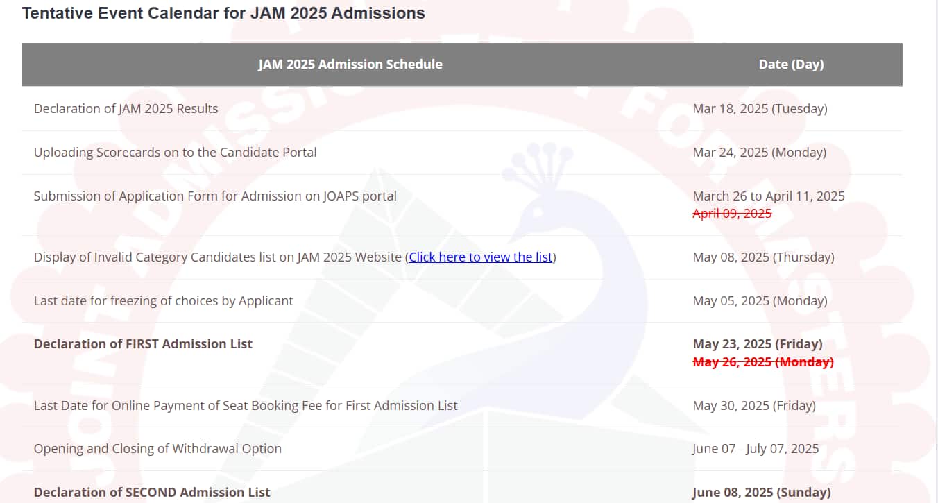This screenshot has height=503, width=938.
Task: Click the 'May 08, 2025 (Thursday)' date
Action: (763, 257)
